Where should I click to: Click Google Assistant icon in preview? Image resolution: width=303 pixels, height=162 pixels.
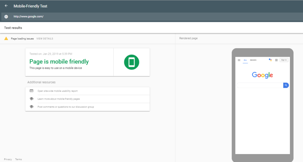tap(270, 60)
